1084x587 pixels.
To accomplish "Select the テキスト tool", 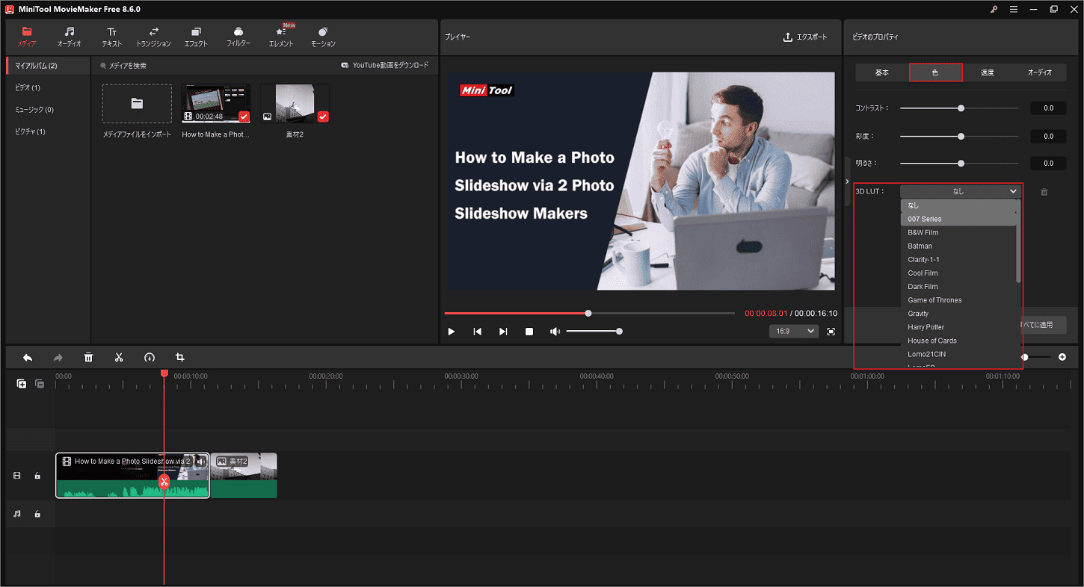I will [111, 36].
